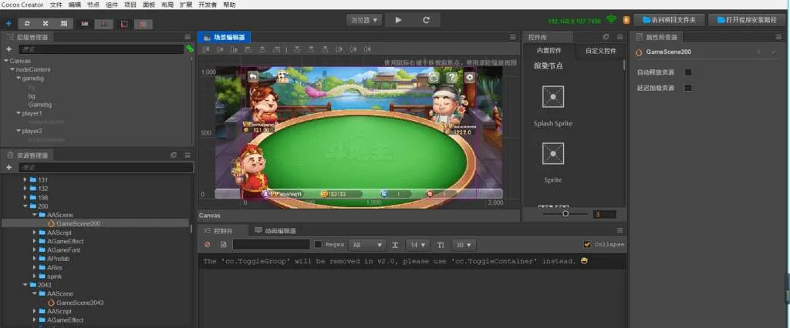Image resolution: width=790 pixels, height=328 pixels.
Task: Enable the 自动释放资源 checkbox
Action: coord(688,72)
